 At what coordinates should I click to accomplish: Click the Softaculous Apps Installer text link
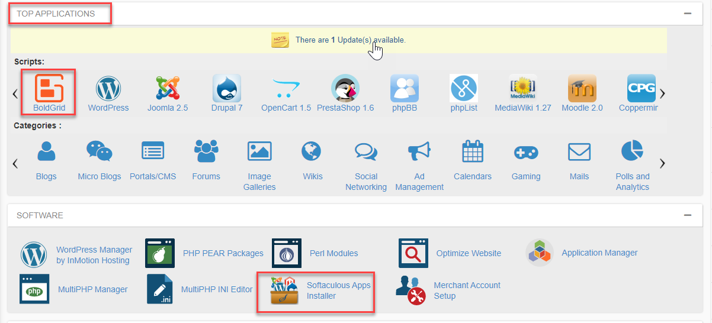pyautogui.click(x=339, y=290)
